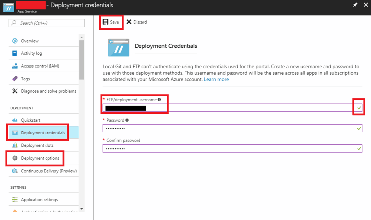Click the Diagnose wrench icon
This screenshot has height=220, width=371.
15,91
